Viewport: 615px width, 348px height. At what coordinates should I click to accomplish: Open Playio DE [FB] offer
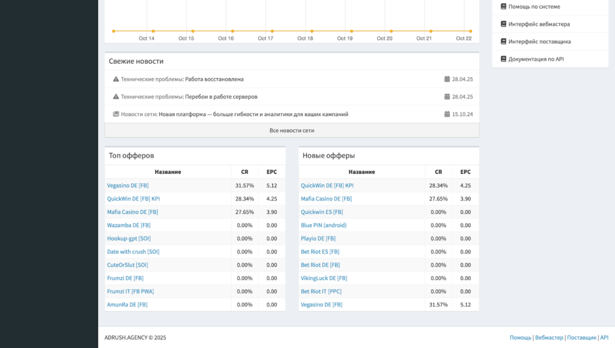point(318,238)
